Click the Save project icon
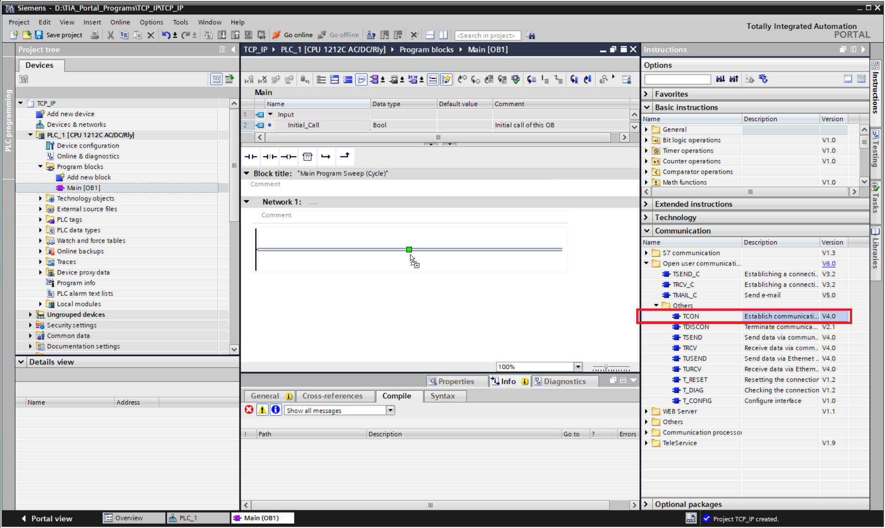 click(39, 35)
